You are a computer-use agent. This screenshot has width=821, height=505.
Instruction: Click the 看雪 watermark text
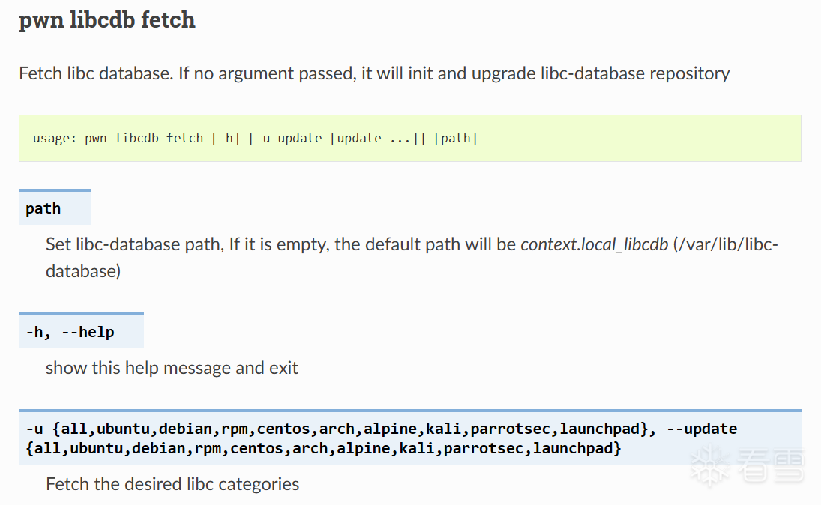click(x=770, y=465)
